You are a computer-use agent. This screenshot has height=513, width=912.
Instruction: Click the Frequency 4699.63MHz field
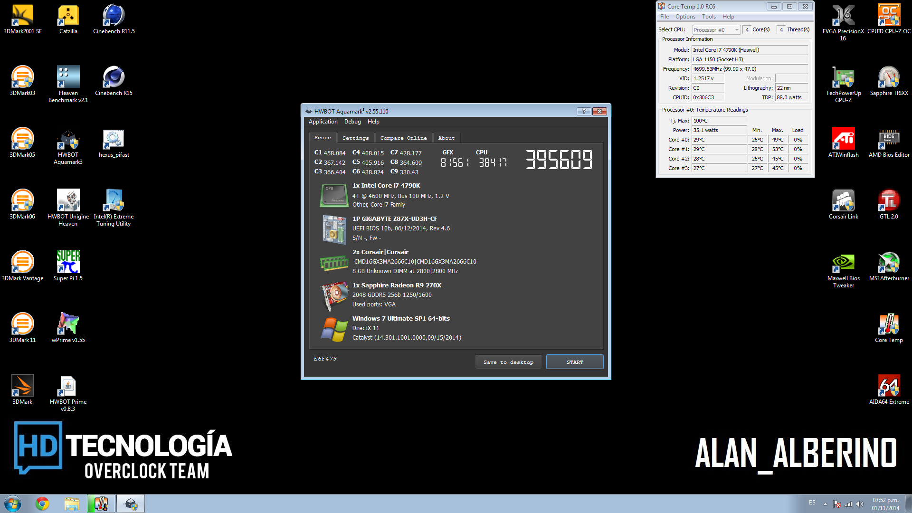click(x=750, y=69)
